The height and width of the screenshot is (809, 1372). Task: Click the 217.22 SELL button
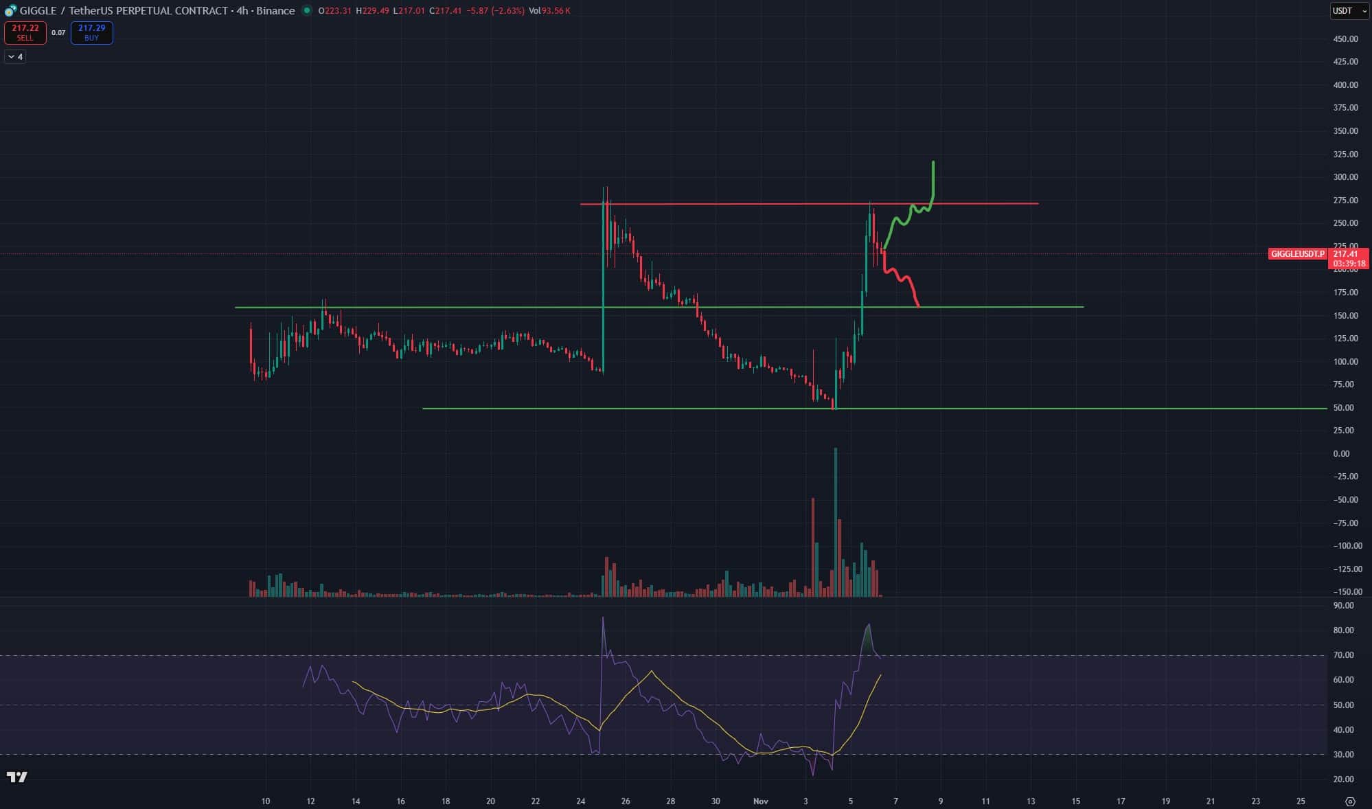coord(25,32)
